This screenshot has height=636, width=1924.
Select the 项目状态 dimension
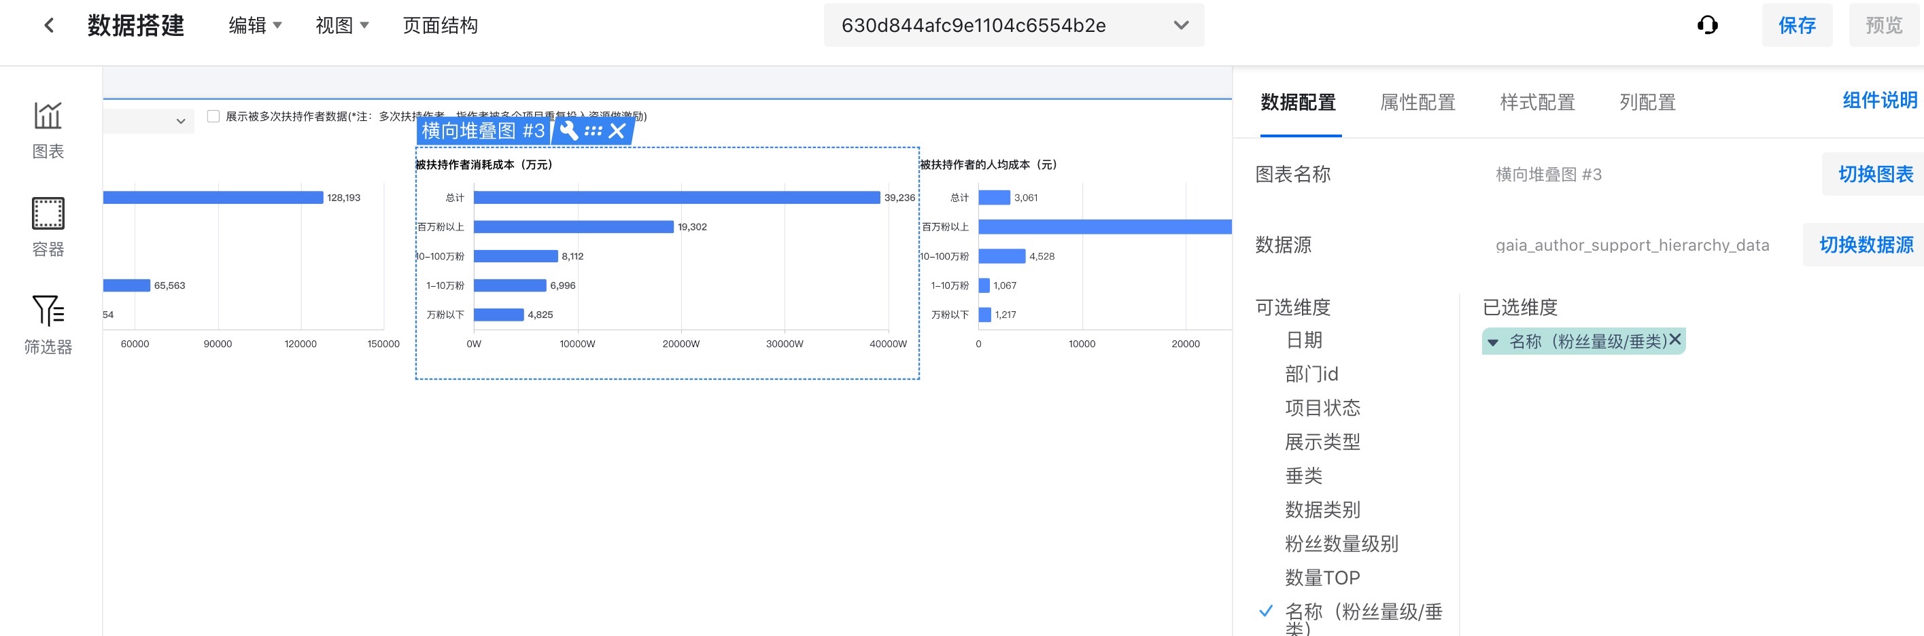point(1322,408)
